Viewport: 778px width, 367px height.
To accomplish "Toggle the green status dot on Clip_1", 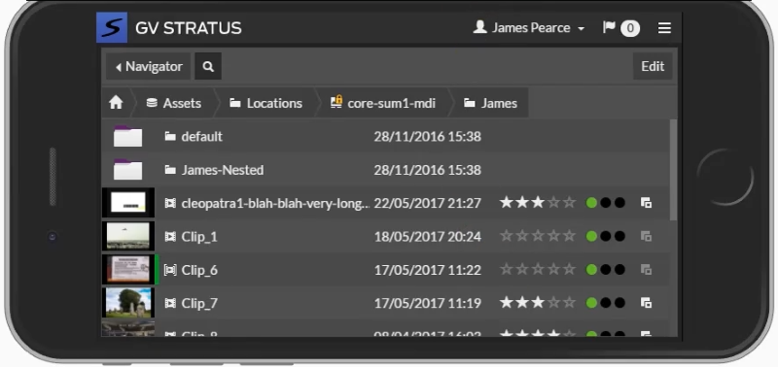I will coord(591,236).
